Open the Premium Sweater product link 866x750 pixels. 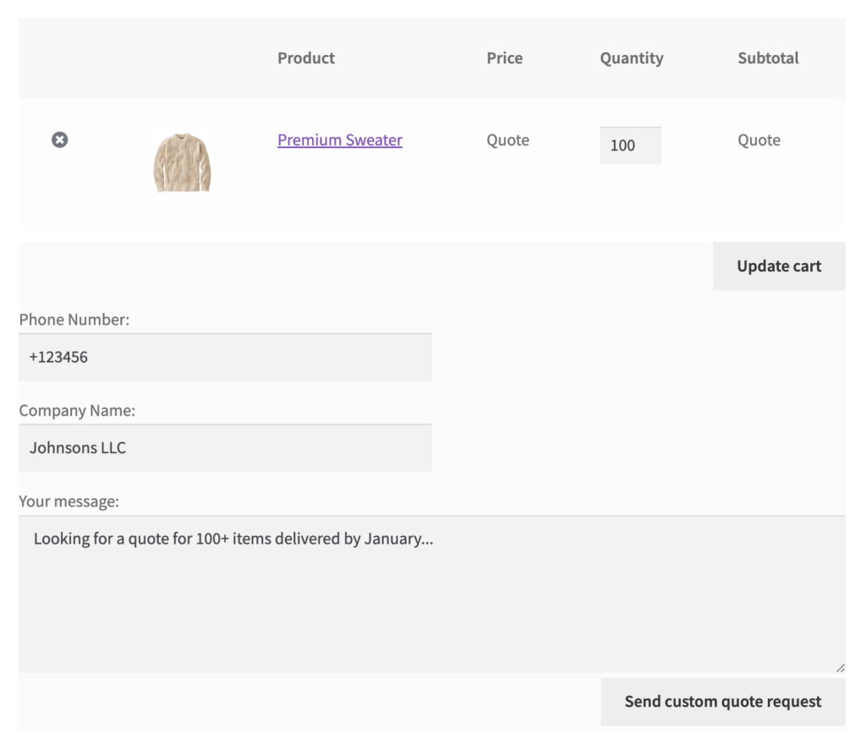coord(340,140)
